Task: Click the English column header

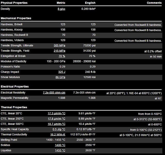Action: 90,3
